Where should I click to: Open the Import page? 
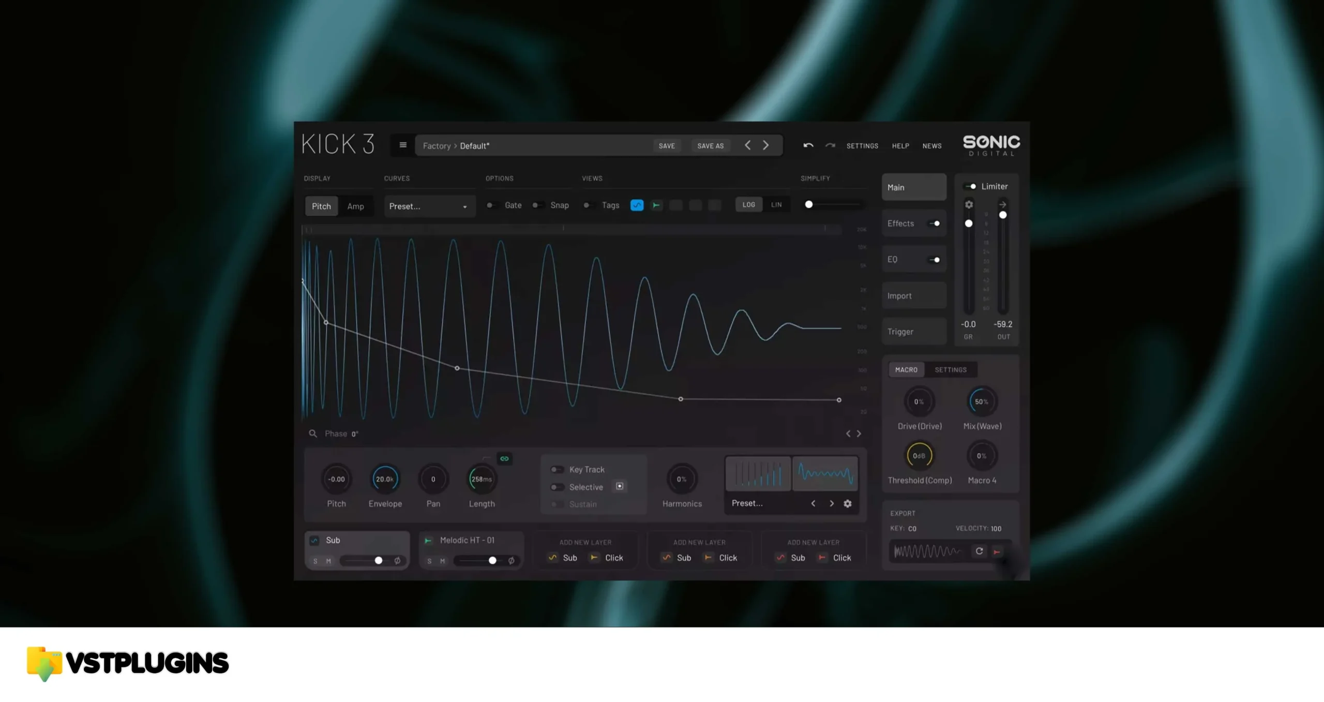click(914, 296)
